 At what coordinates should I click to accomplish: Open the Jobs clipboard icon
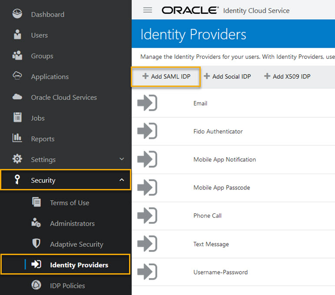coord(17,118)
